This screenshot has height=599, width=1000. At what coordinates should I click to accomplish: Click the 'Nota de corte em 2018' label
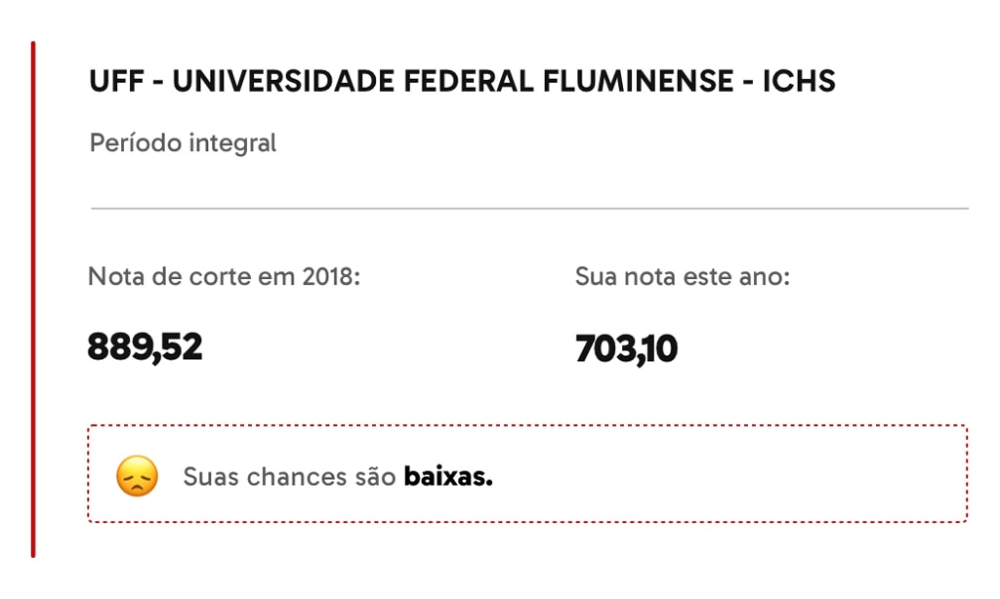tap(224, 276)
